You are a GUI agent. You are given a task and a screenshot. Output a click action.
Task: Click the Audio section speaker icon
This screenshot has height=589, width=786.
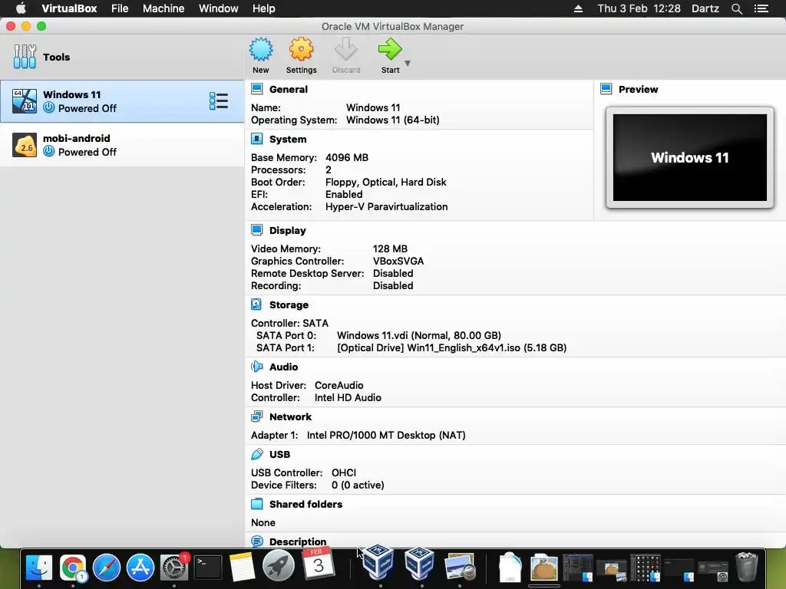(256, 367)
